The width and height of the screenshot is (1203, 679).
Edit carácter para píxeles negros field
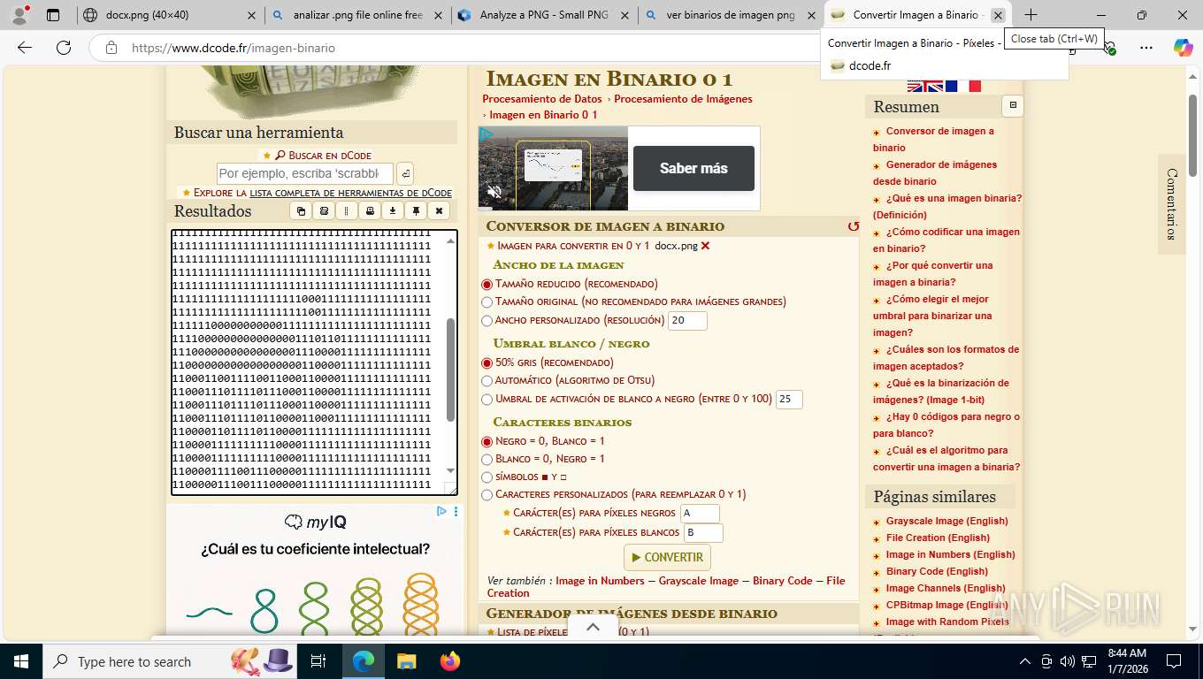coord(700,514)
